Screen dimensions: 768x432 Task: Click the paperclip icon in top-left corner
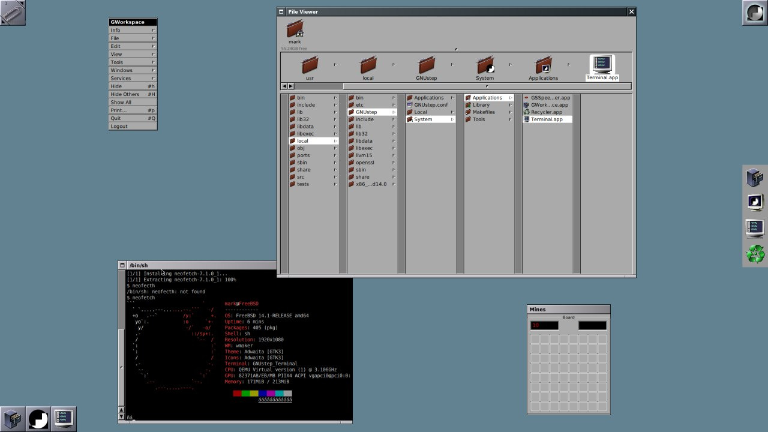click(x=13, y=13)
